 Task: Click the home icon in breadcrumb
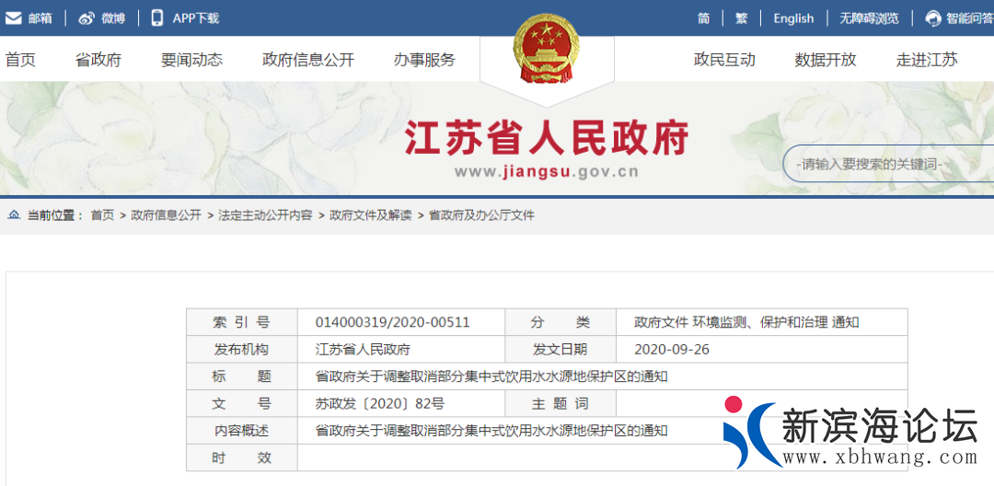[x=13, y=215]
